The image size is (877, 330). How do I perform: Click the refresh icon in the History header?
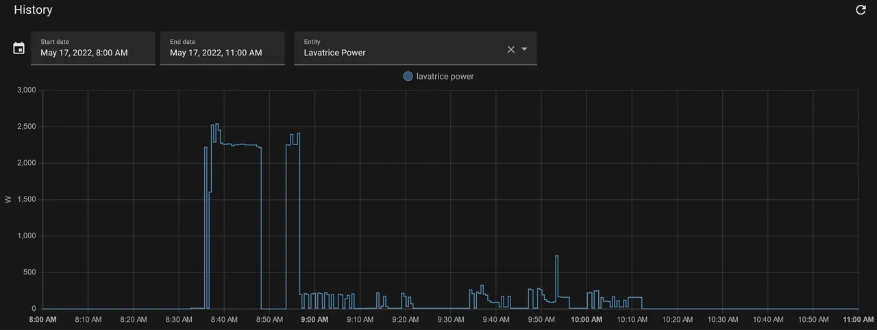tap(861, 10)
